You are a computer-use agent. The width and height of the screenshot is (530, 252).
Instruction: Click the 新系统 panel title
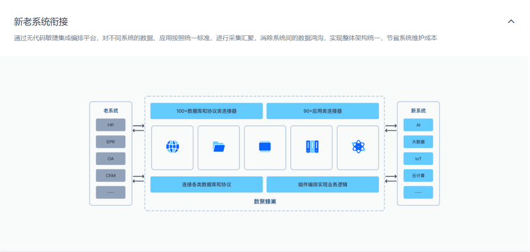tap(419, 111)
